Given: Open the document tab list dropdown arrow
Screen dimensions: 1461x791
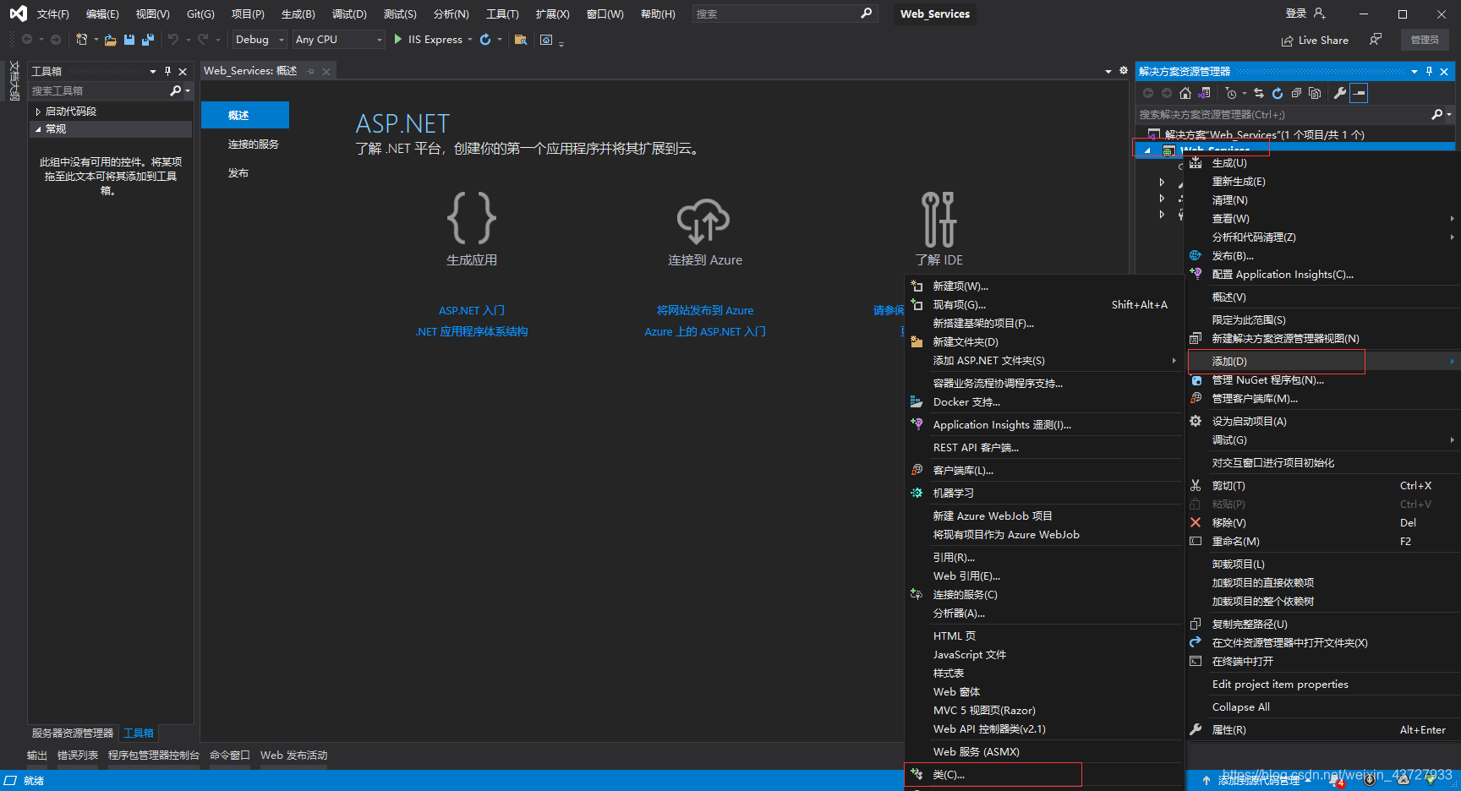Looking at the screenshot, I should pos(1108,72).
